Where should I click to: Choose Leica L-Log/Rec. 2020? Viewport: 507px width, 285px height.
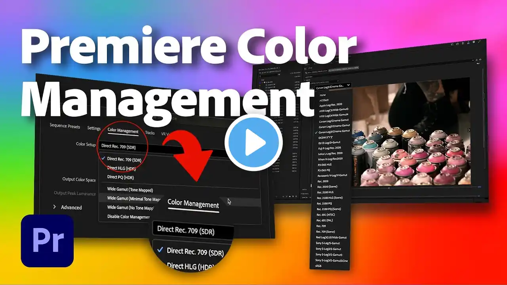point(331,153)
